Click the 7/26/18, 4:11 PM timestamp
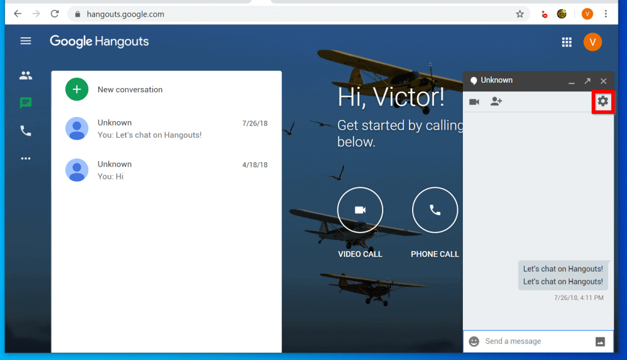Screen dimensions: 627x360 579,298
